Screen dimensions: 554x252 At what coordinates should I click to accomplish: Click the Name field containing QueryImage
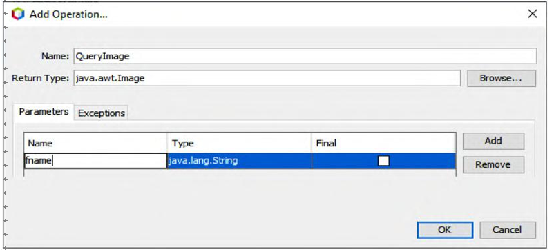(x=305, y=56)
